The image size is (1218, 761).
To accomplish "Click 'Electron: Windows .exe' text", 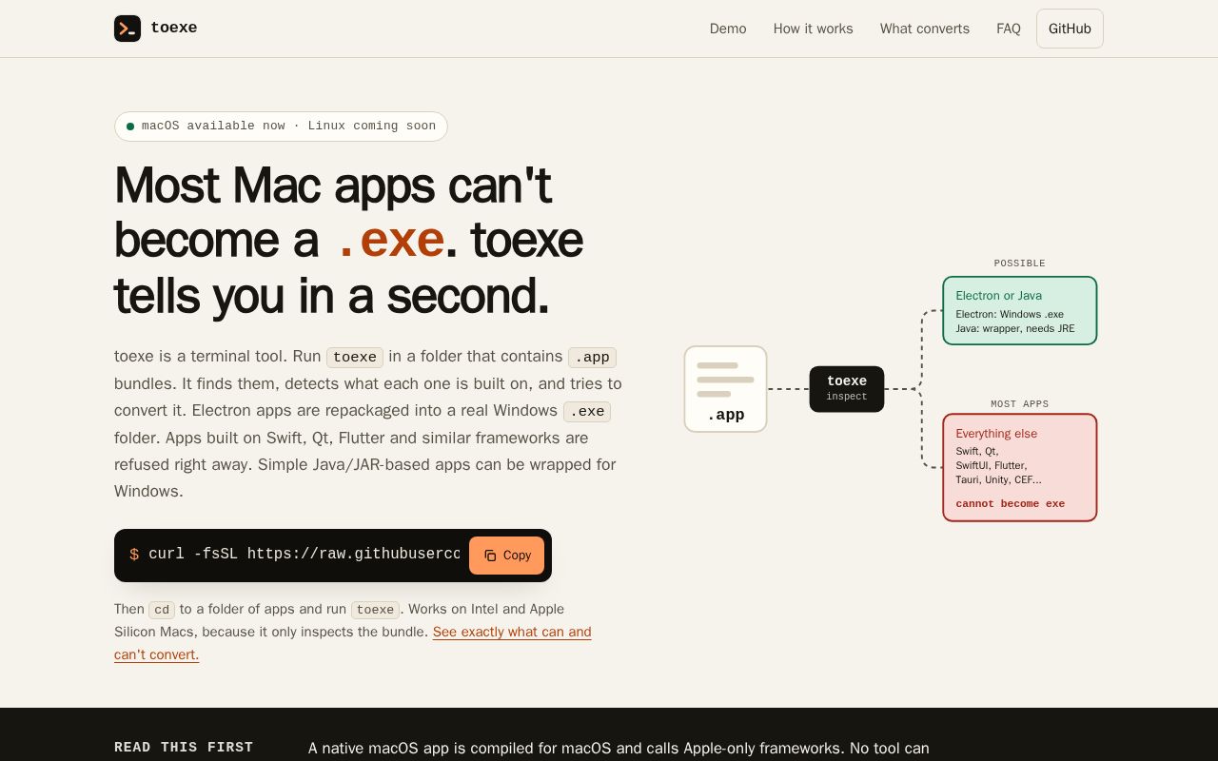I will click(1010, 315).
